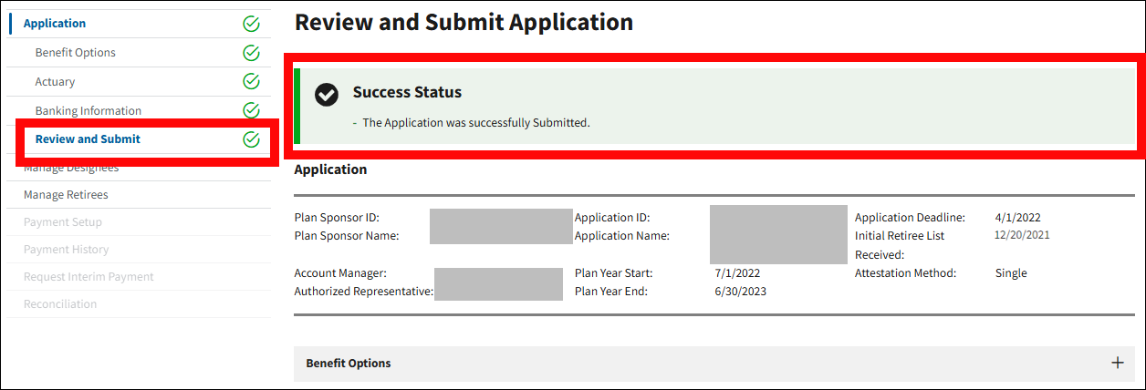Select Review and Submit sidebar item
This screenshot has width=1146, height=390.
pyautogui.click(x=88, y=139)
